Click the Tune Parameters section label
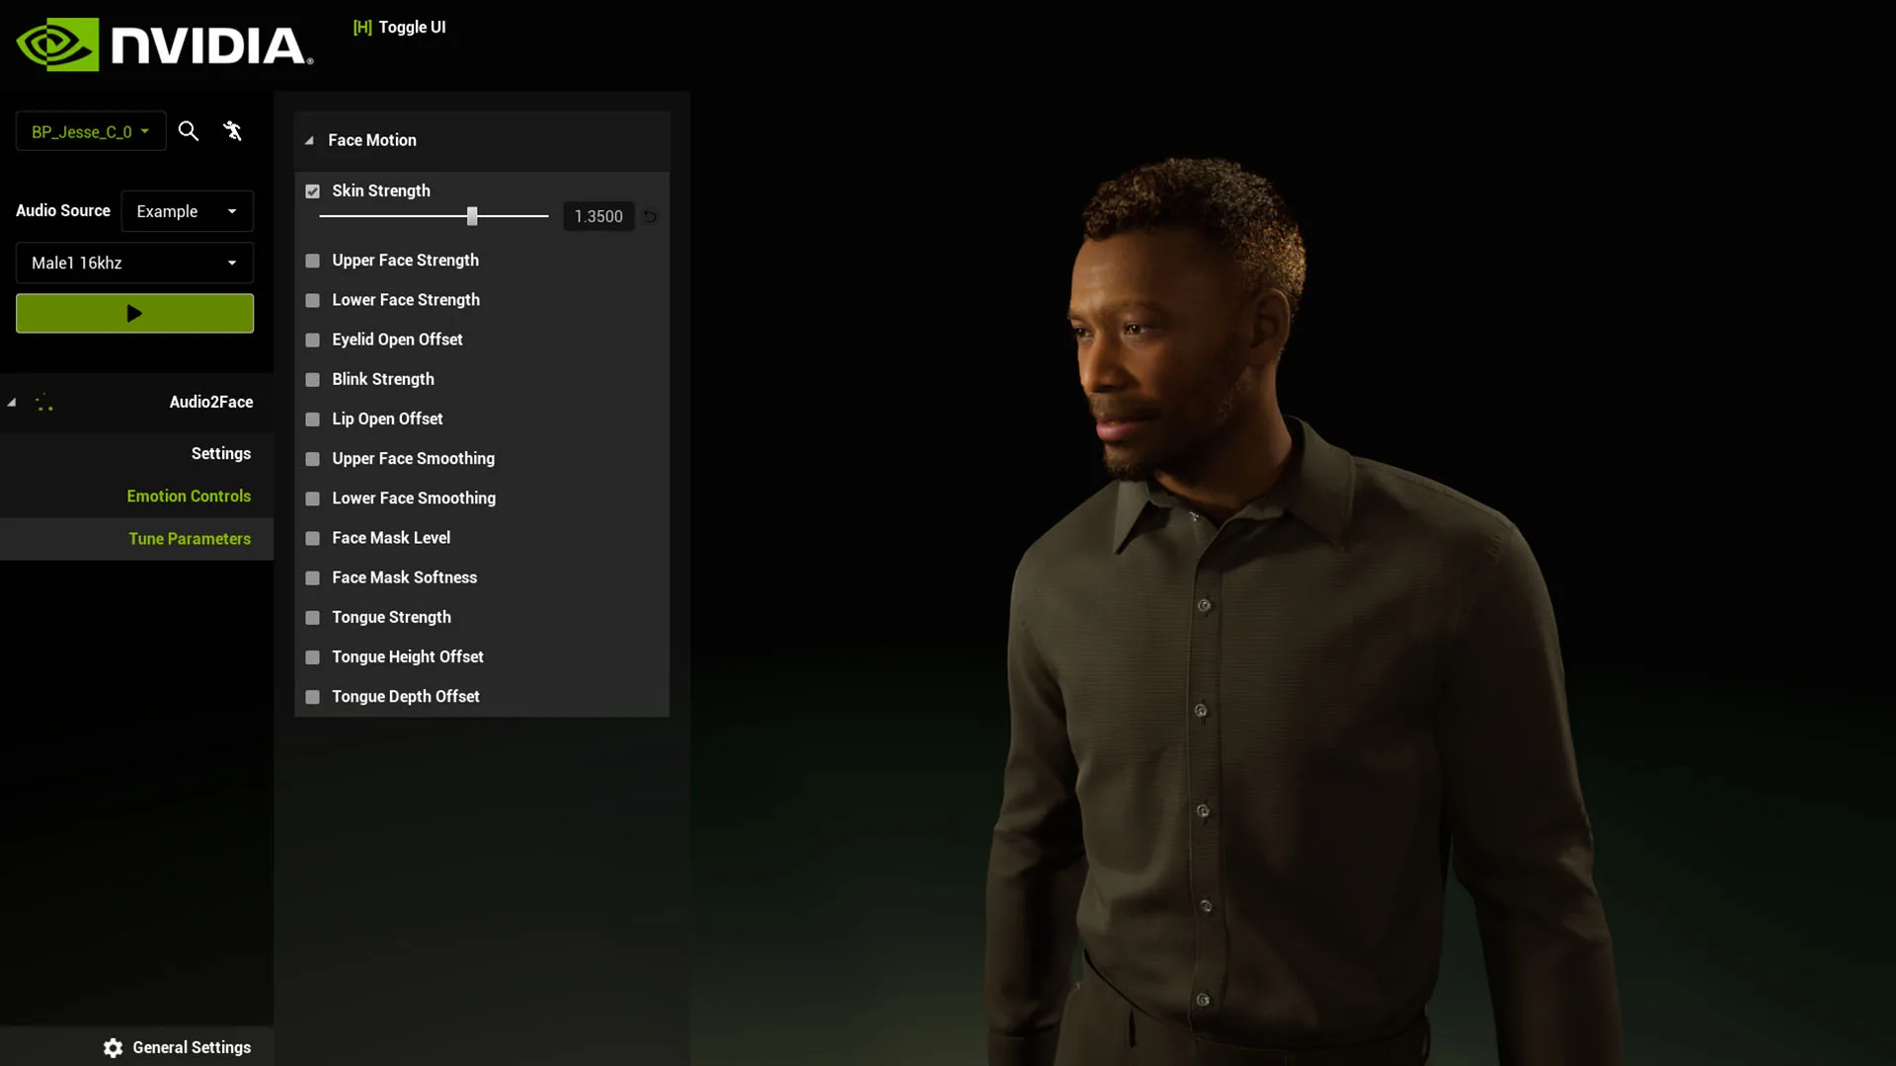The image size is (1896, 1066). [189, 538]
